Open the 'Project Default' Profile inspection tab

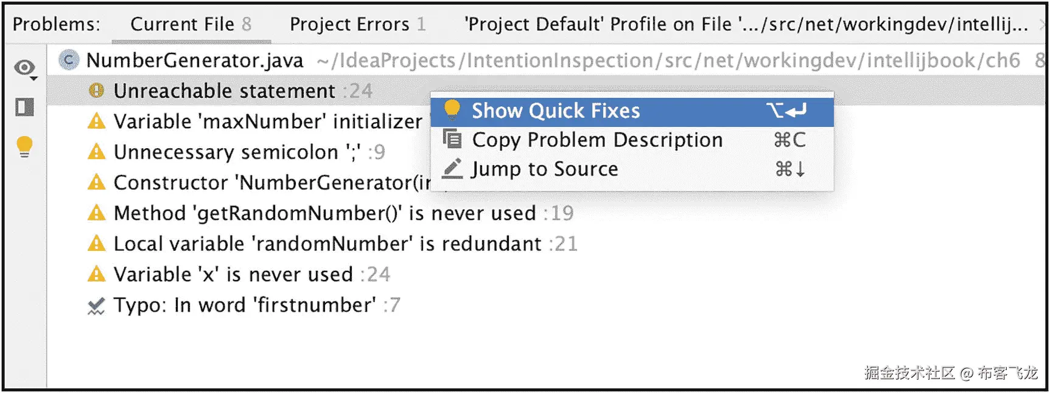[x=746, y=24]
